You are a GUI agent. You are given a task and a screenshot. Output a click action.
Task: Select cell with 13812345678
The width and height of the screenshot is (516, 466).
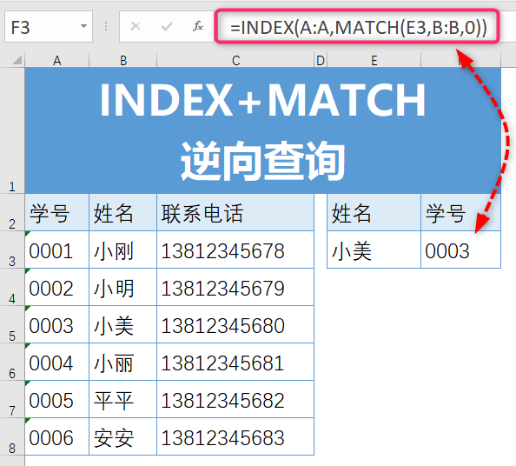click(235, 250)
